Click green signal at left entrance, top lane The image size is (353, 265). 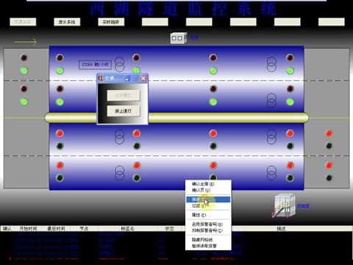pos(24,71)
